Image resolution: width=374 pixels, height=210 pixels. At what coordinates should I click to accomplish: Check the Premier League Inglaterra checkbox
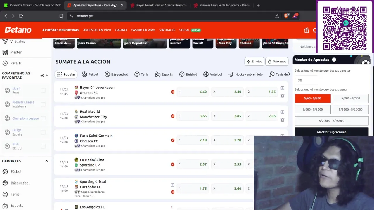coord(43,104)
